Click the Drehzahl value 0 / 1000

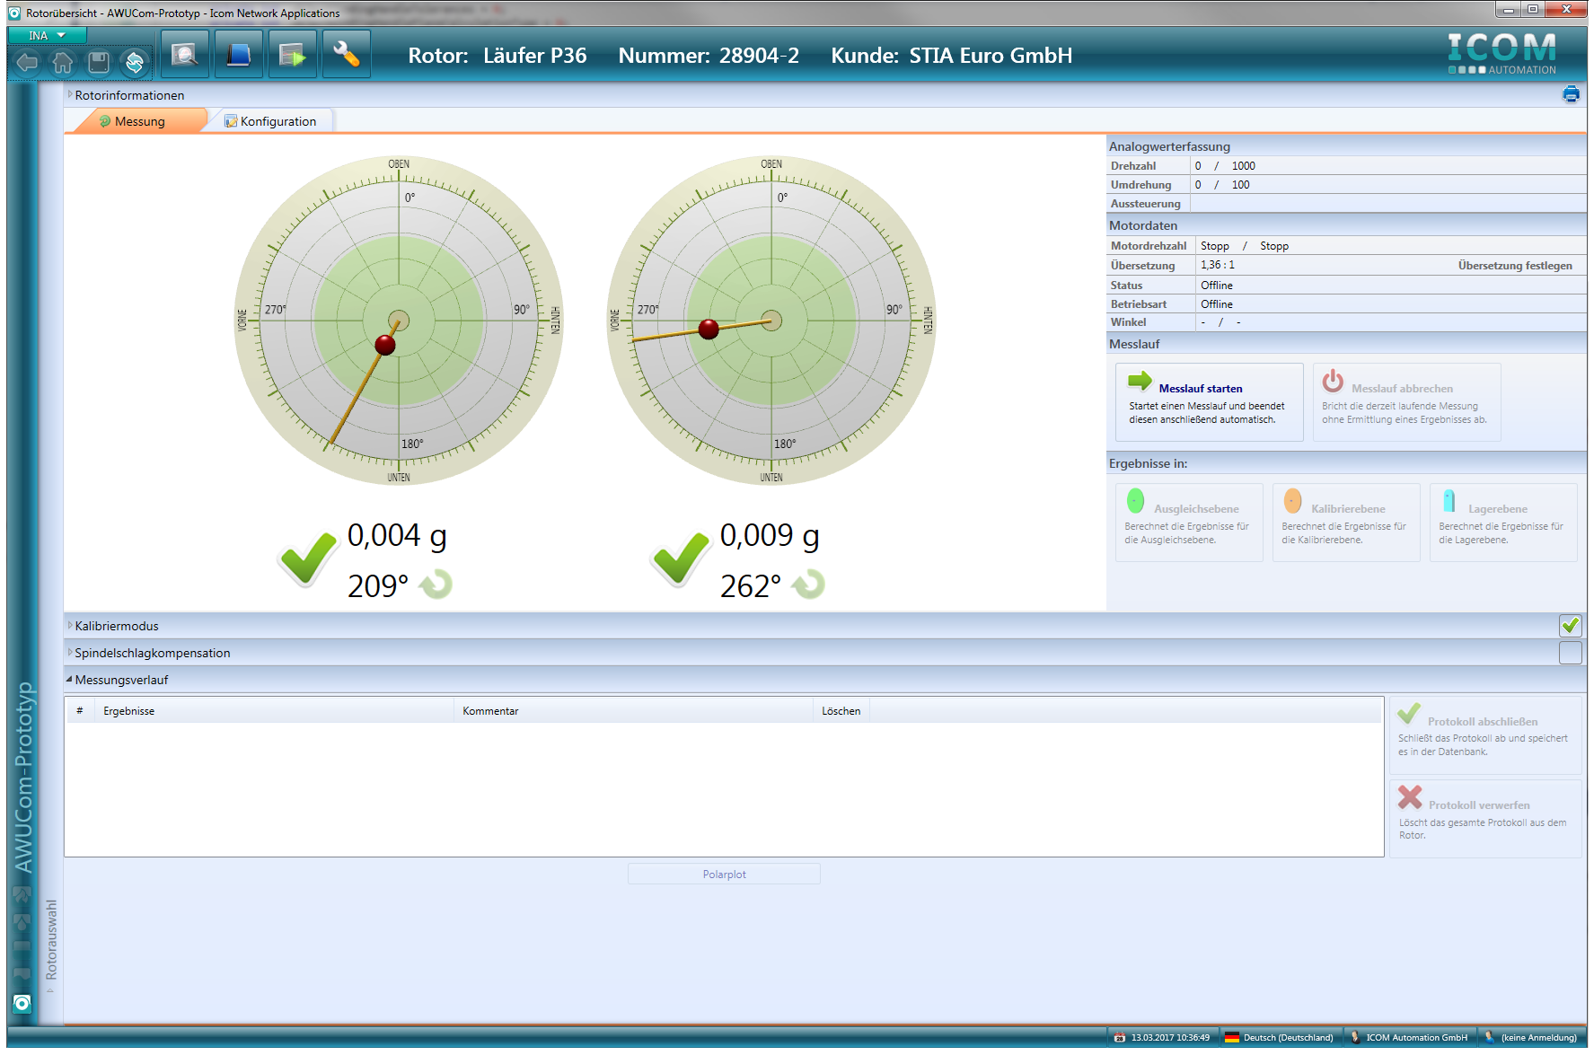[1225, 166]
